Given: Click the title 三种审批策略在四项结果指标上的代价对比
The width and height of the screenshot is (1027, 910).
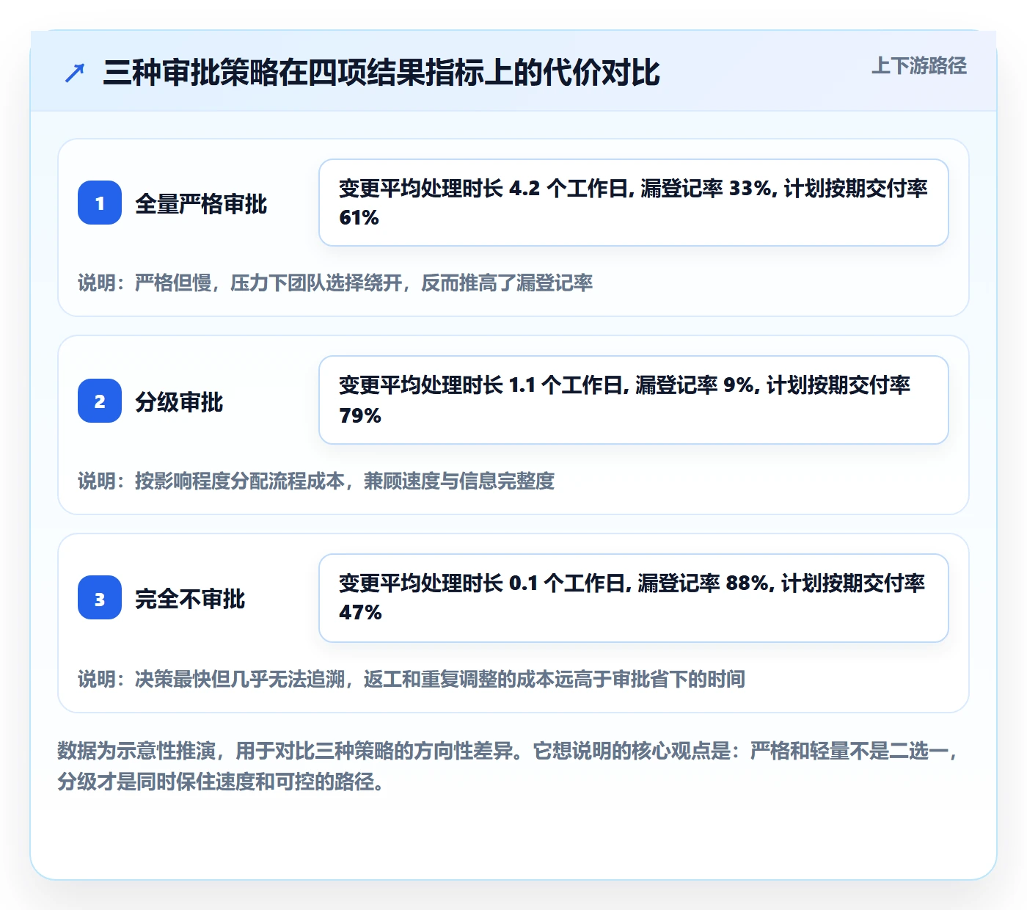Looking at the screenshot, I should [381, 73].
